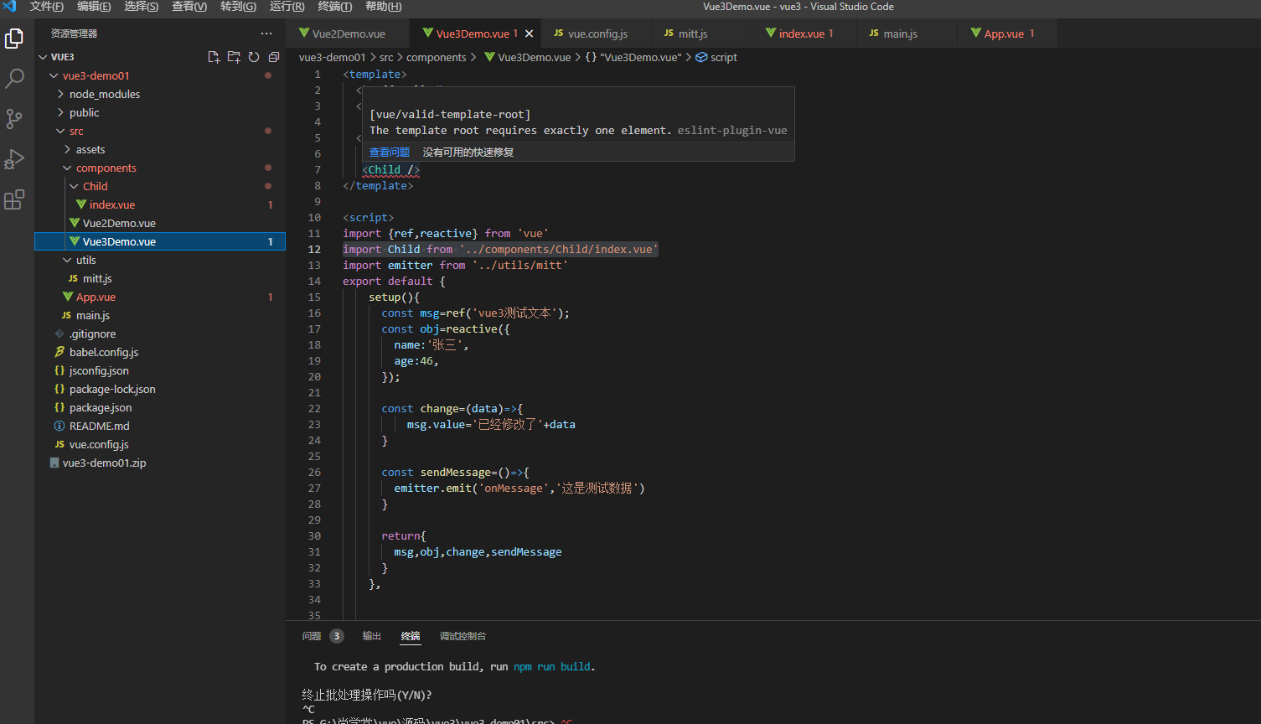Image resolution: width=1261 pixels, height=724 pixels.
Task: Open the Search view in activity bar
Action: pos(14,79)
